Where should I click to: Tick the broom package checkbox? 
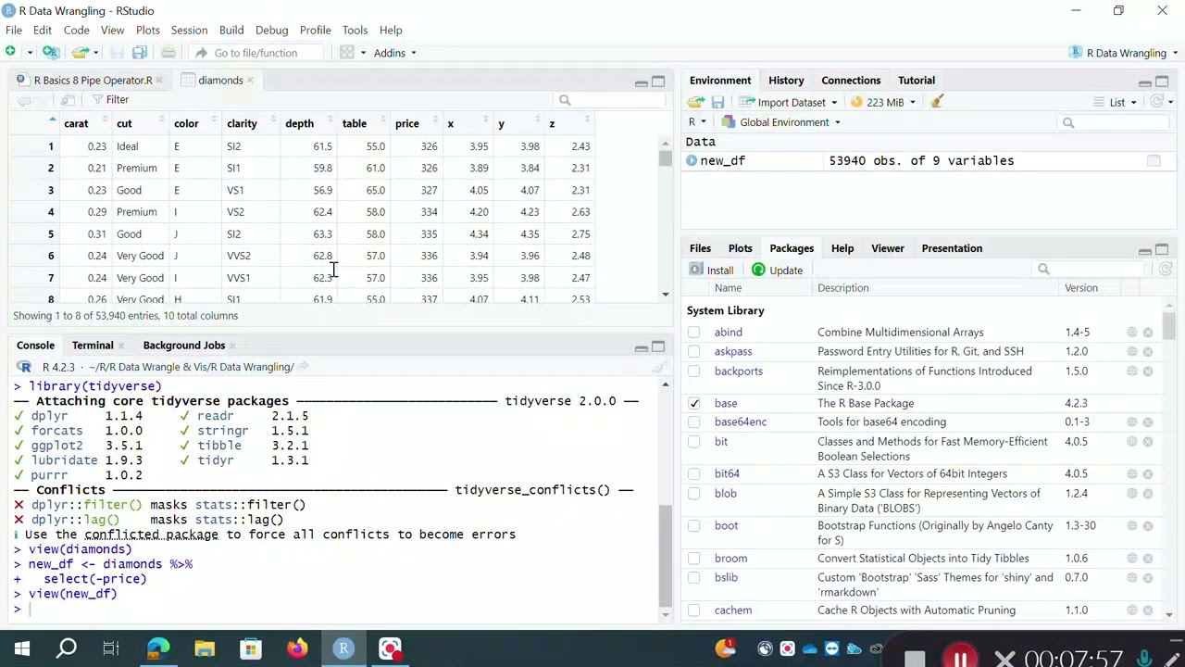694,559
